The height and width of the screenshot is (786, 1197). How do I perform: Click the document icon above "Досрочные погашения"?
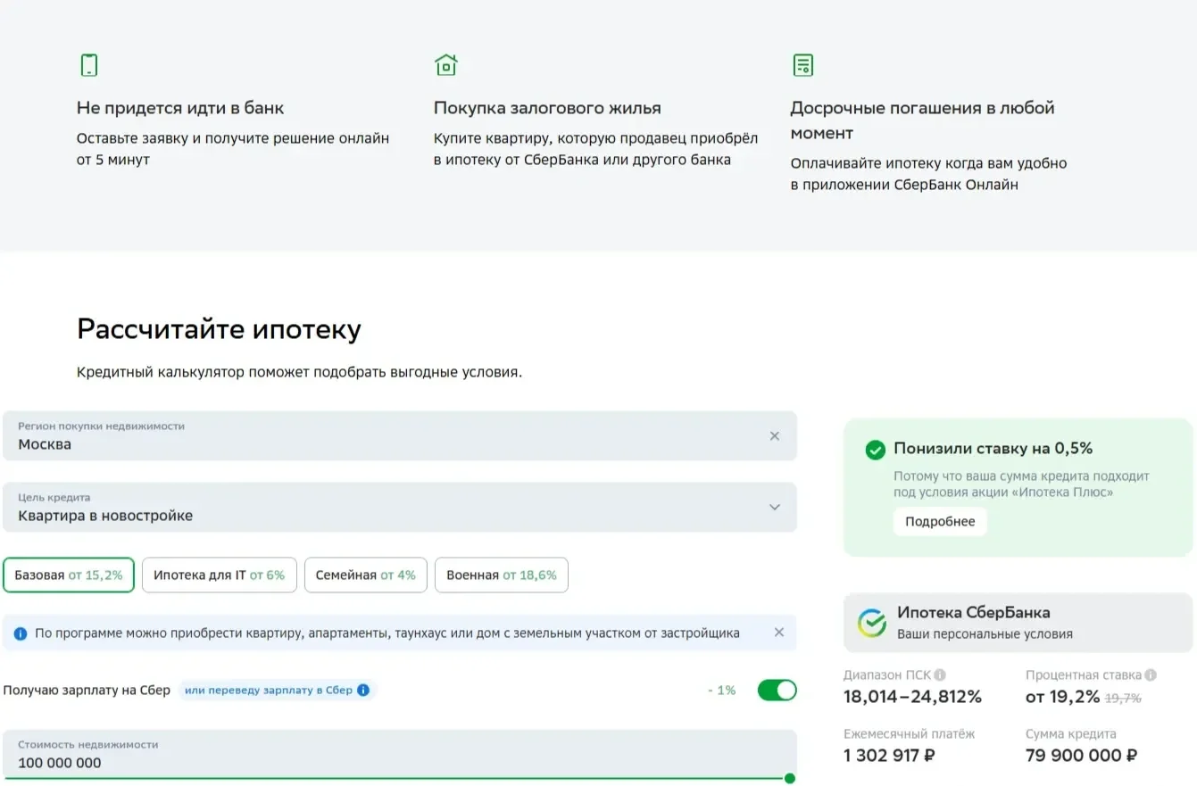803,65
